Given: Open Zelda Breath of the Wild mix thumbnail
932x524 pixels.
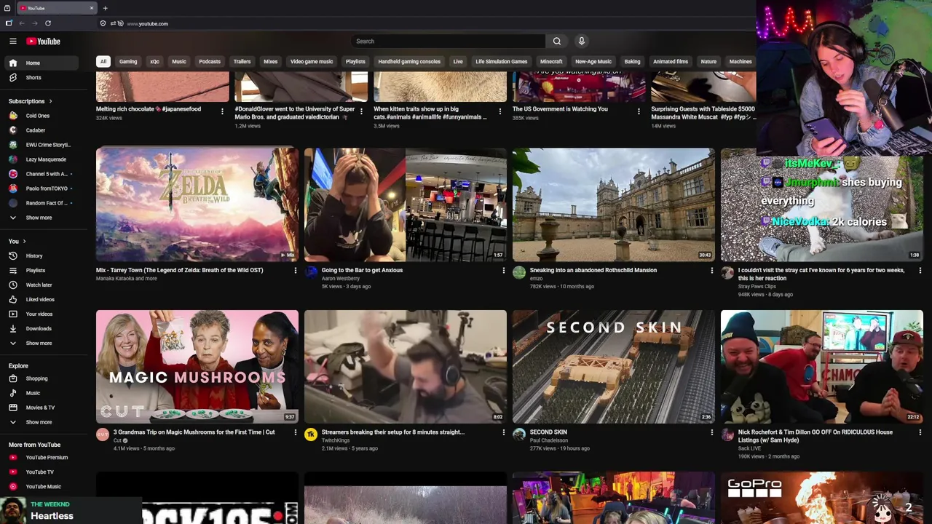Looking at the screenshot, I should pyautogui.click(x=197, y=205).
